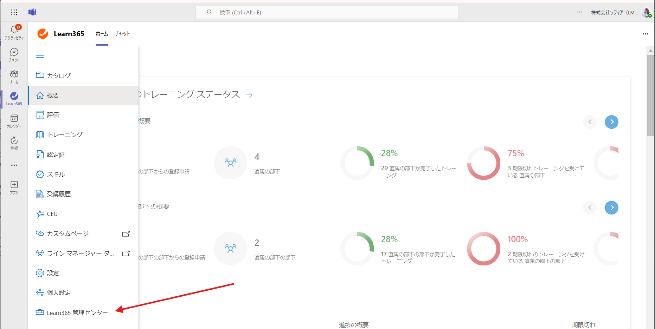This screenshot has width=655, height=329.
Task: Open the カタログ catalog menu item
Action: point(83,75)
